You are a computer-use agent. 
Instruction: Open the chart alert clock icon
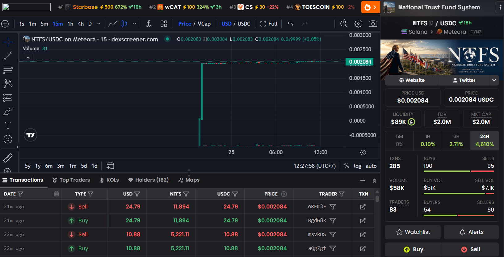tap(343, 24)
